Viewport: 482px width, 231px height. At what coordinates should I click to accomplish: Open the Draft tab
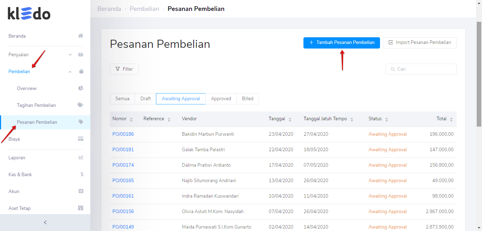[145, 99]
